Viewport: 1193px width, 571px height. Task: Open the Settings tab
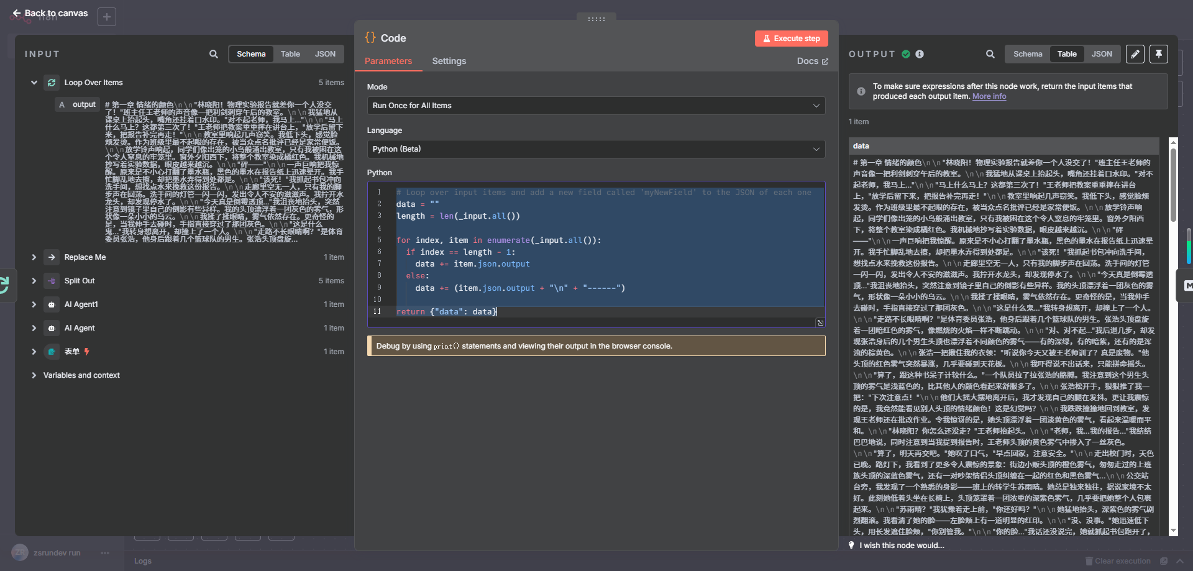(449, 61)
